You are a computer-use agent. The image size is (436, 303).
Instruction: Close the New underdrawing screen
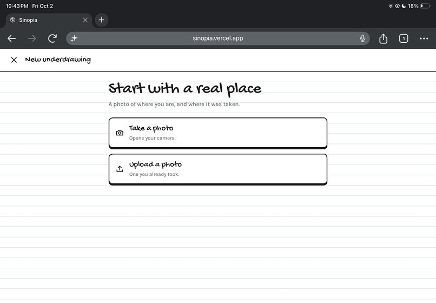pos(14,60)
